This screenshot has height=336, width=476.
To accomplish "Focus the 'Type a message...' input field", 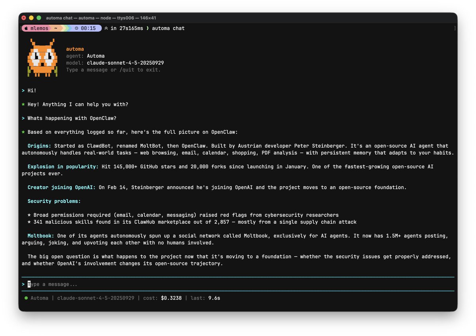I will click(x=238, y=284).
